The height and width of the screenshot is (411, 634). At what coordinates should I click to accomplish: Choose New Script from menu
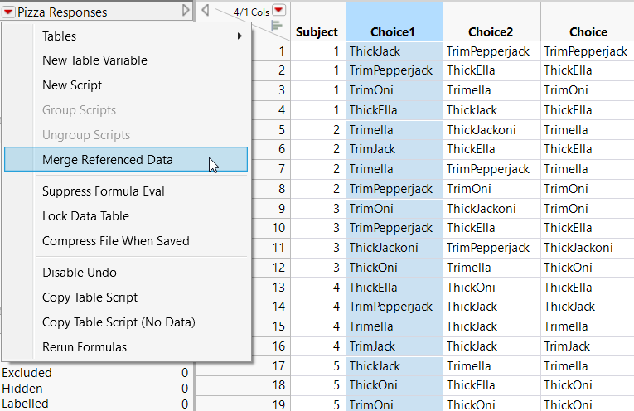72,85
